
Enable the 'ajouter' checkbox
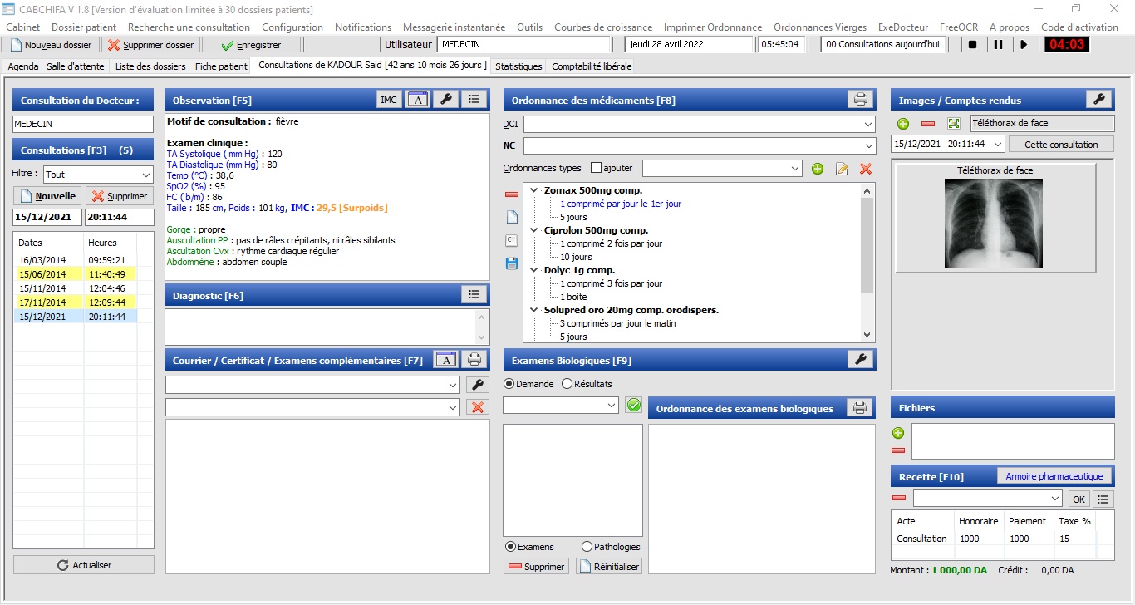(x=596, y=168)
